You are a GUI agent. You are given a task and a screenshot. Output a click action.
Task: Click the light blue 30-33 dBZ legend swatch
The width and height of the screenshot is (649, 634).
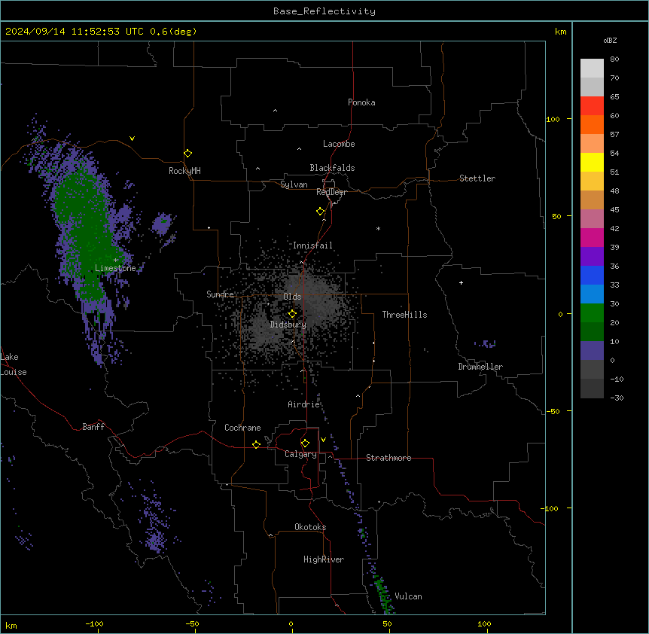(592, 294)
